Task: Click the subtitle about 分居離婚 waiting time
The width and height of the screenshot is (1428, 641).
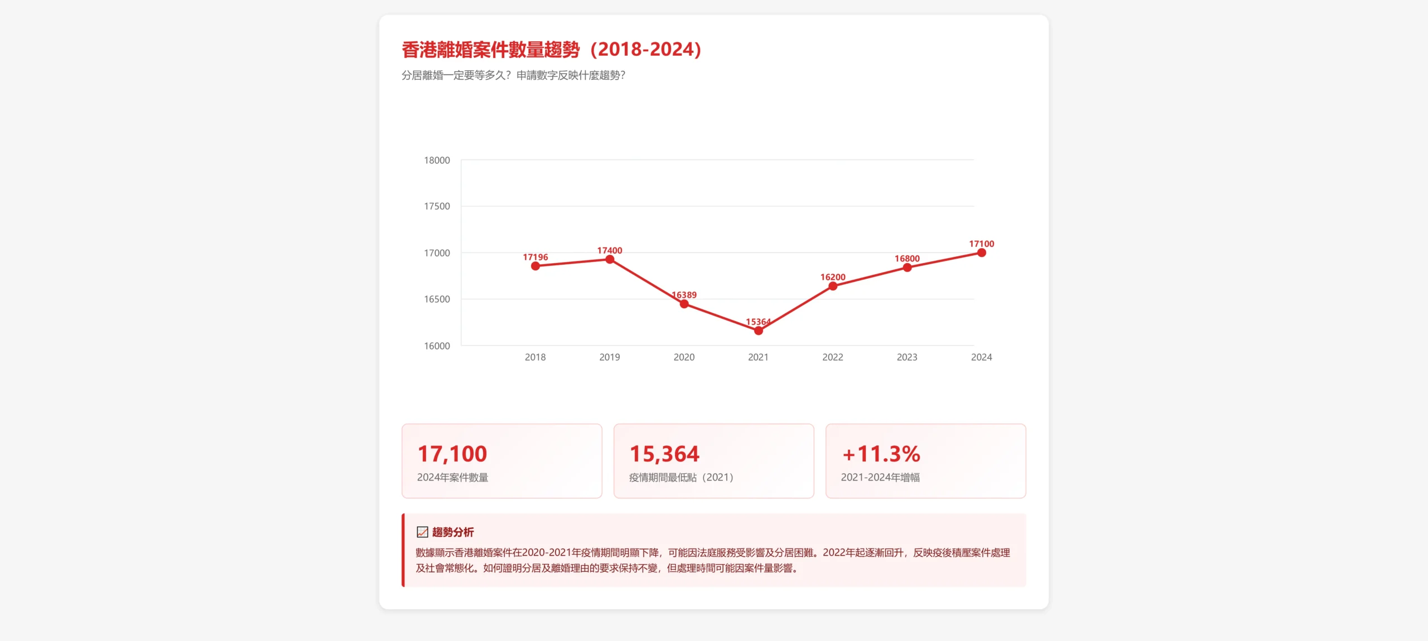Action: pyautogui.click(x=513, y=75)
